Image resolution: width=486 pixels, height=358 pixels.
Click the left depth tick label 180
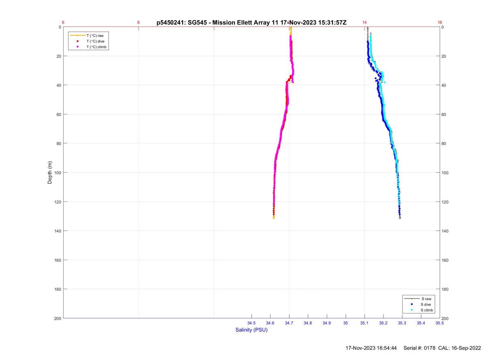pyautogui.click(x=58, y=289)
